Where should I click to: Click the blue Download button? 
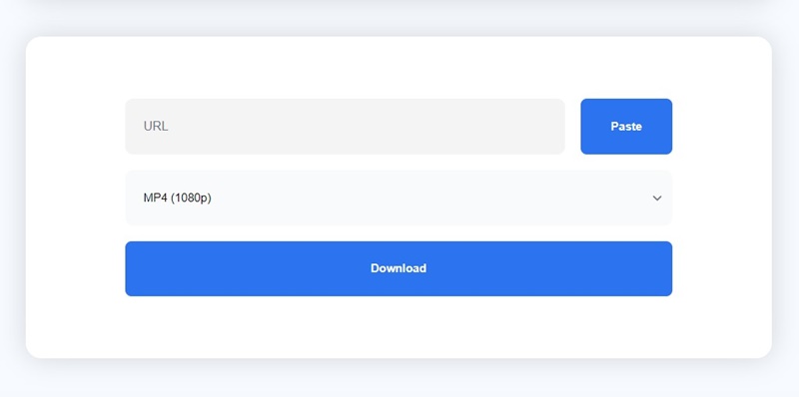pyautogui.click(x=399, y=268)
